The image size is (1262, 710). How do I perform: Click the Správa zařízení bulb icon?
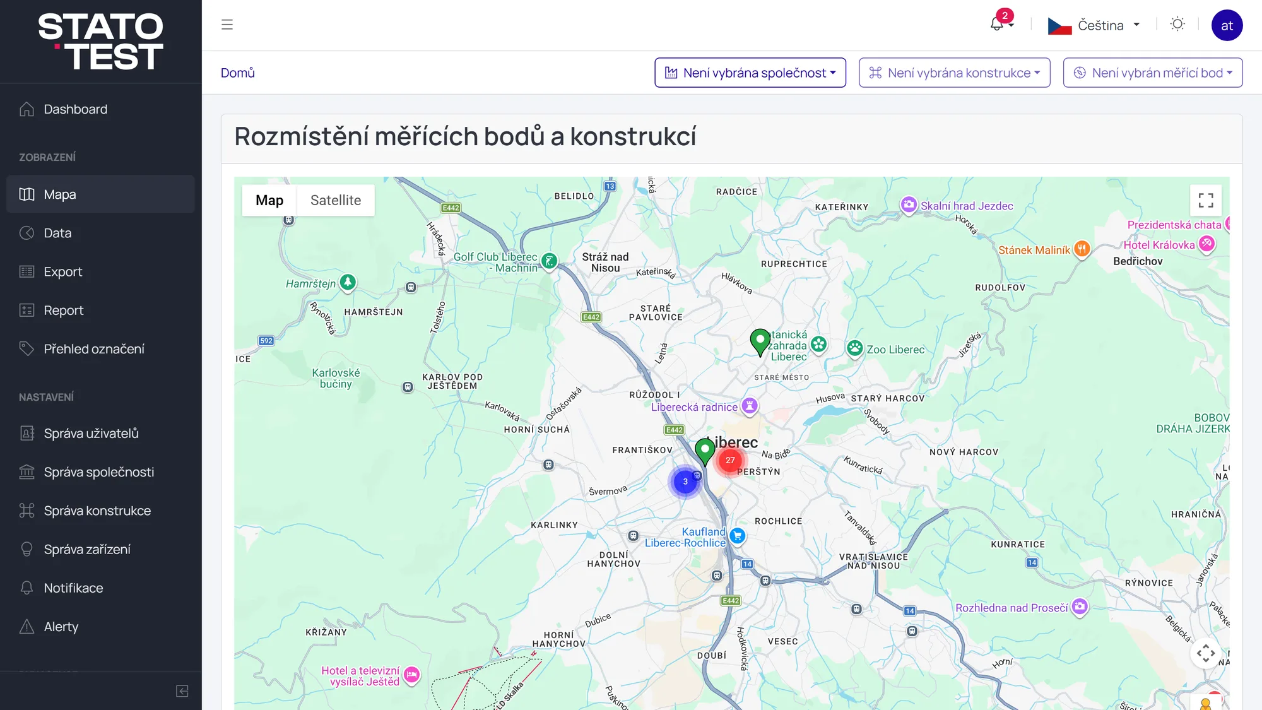27,549
